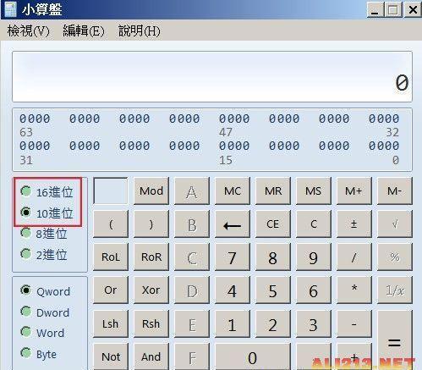Click the hex digit D key
This screenshot has height=370, width=422.
pyautogui.click(x=192, y=290)
